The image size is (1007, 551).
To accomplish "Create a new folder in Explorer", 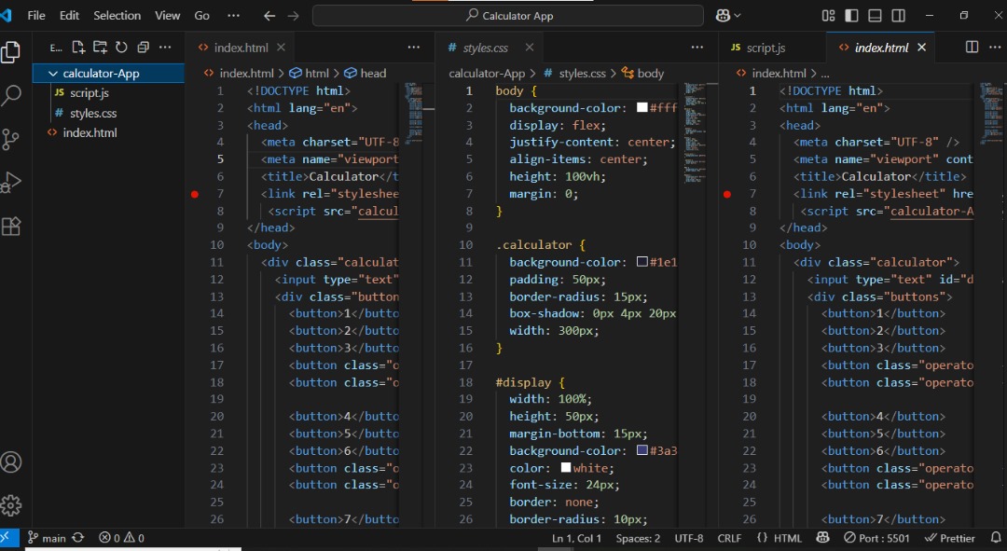I will click(x=100, y=47).
